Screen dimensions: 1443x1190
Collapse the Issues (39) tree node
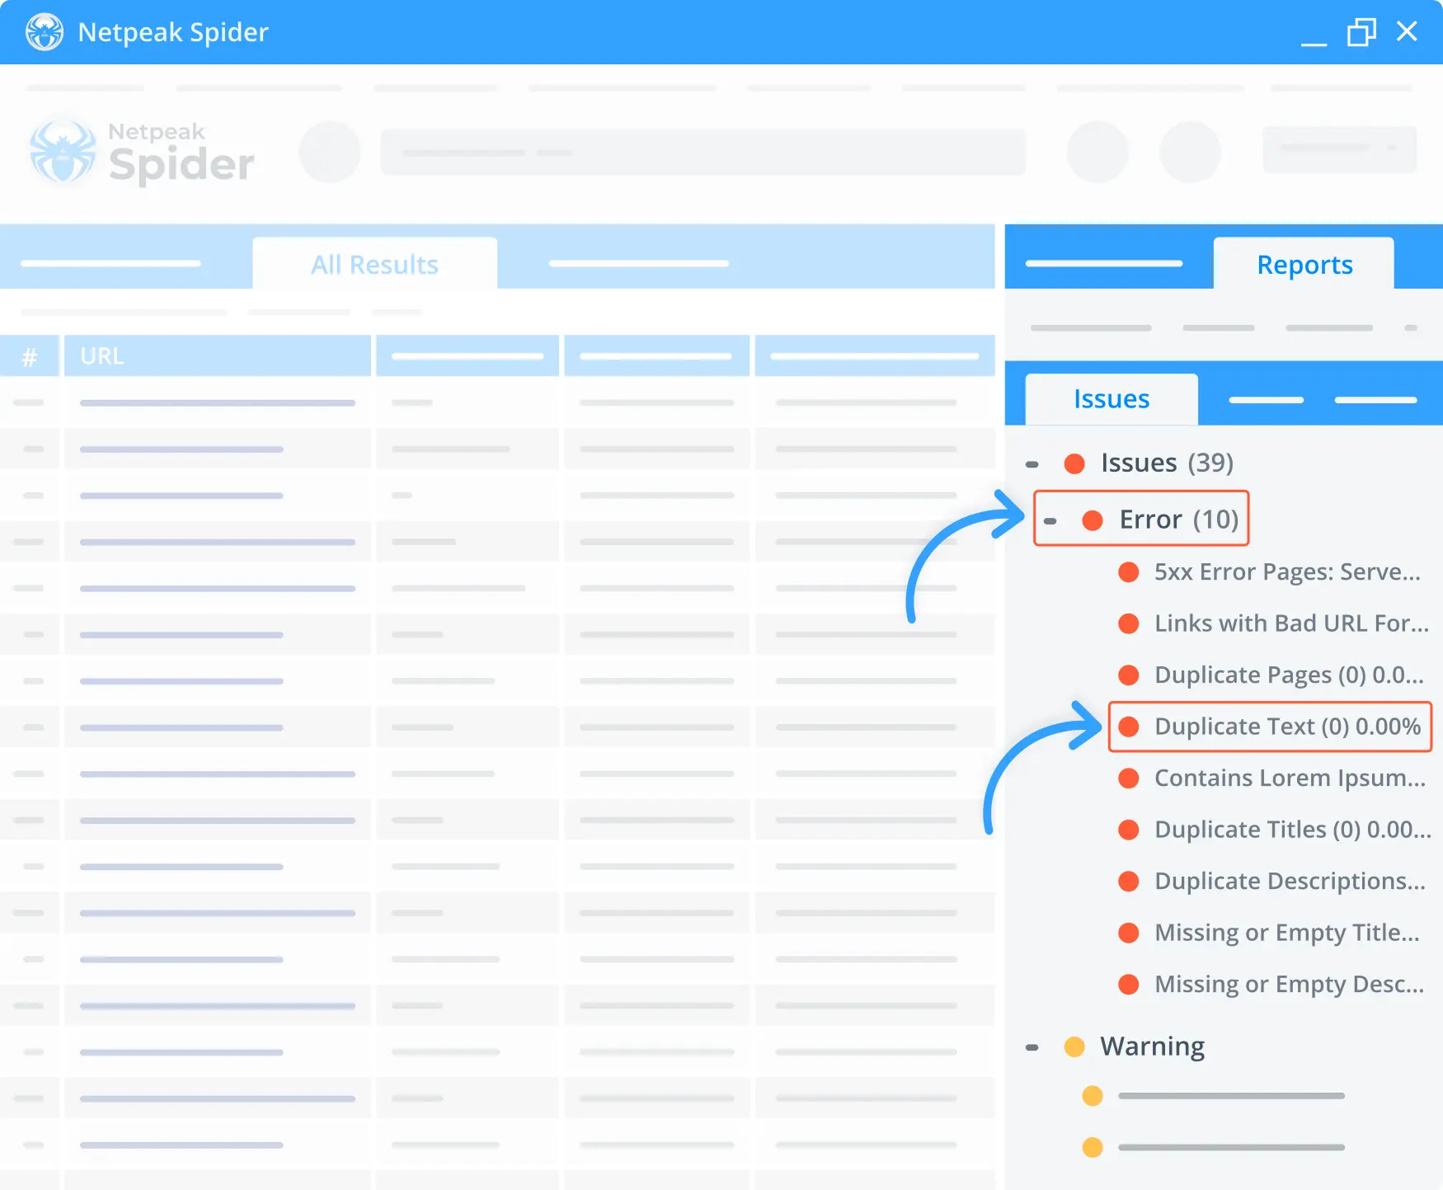point(1032,464)
